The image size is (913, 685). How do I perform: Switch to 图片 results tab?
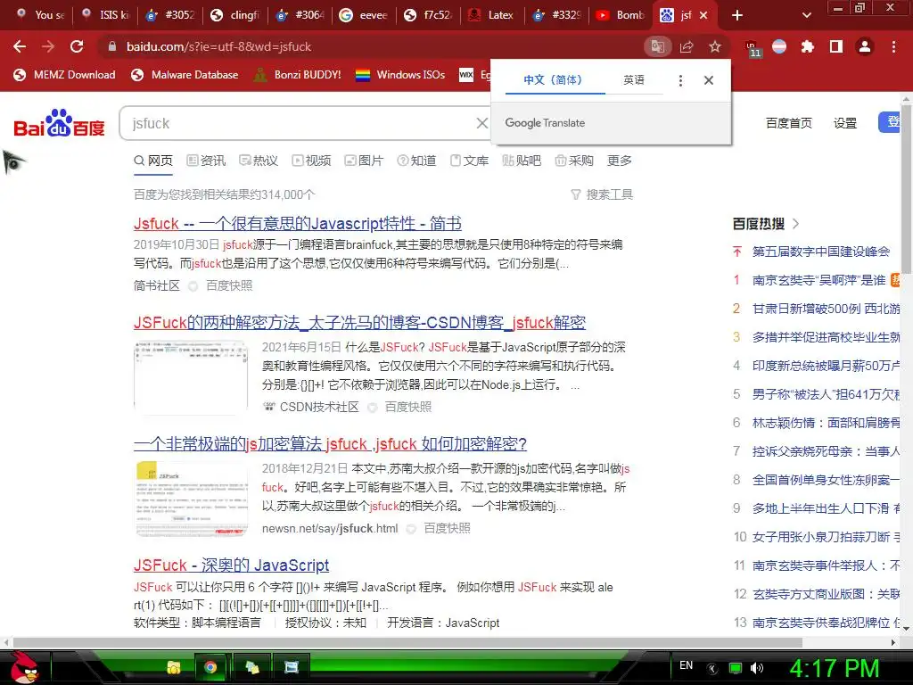coord(364,161)
